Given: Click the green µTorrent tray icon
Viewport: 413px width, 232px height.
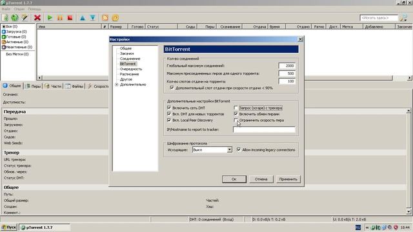Looking at the screenshot, I should 373,227.
